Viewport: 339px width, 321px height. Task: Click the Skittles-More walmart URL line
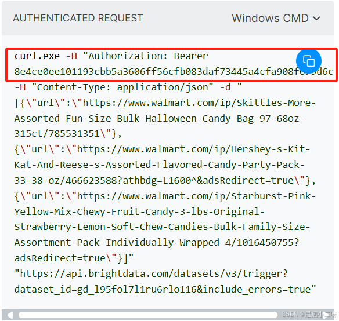pos(165,103)
